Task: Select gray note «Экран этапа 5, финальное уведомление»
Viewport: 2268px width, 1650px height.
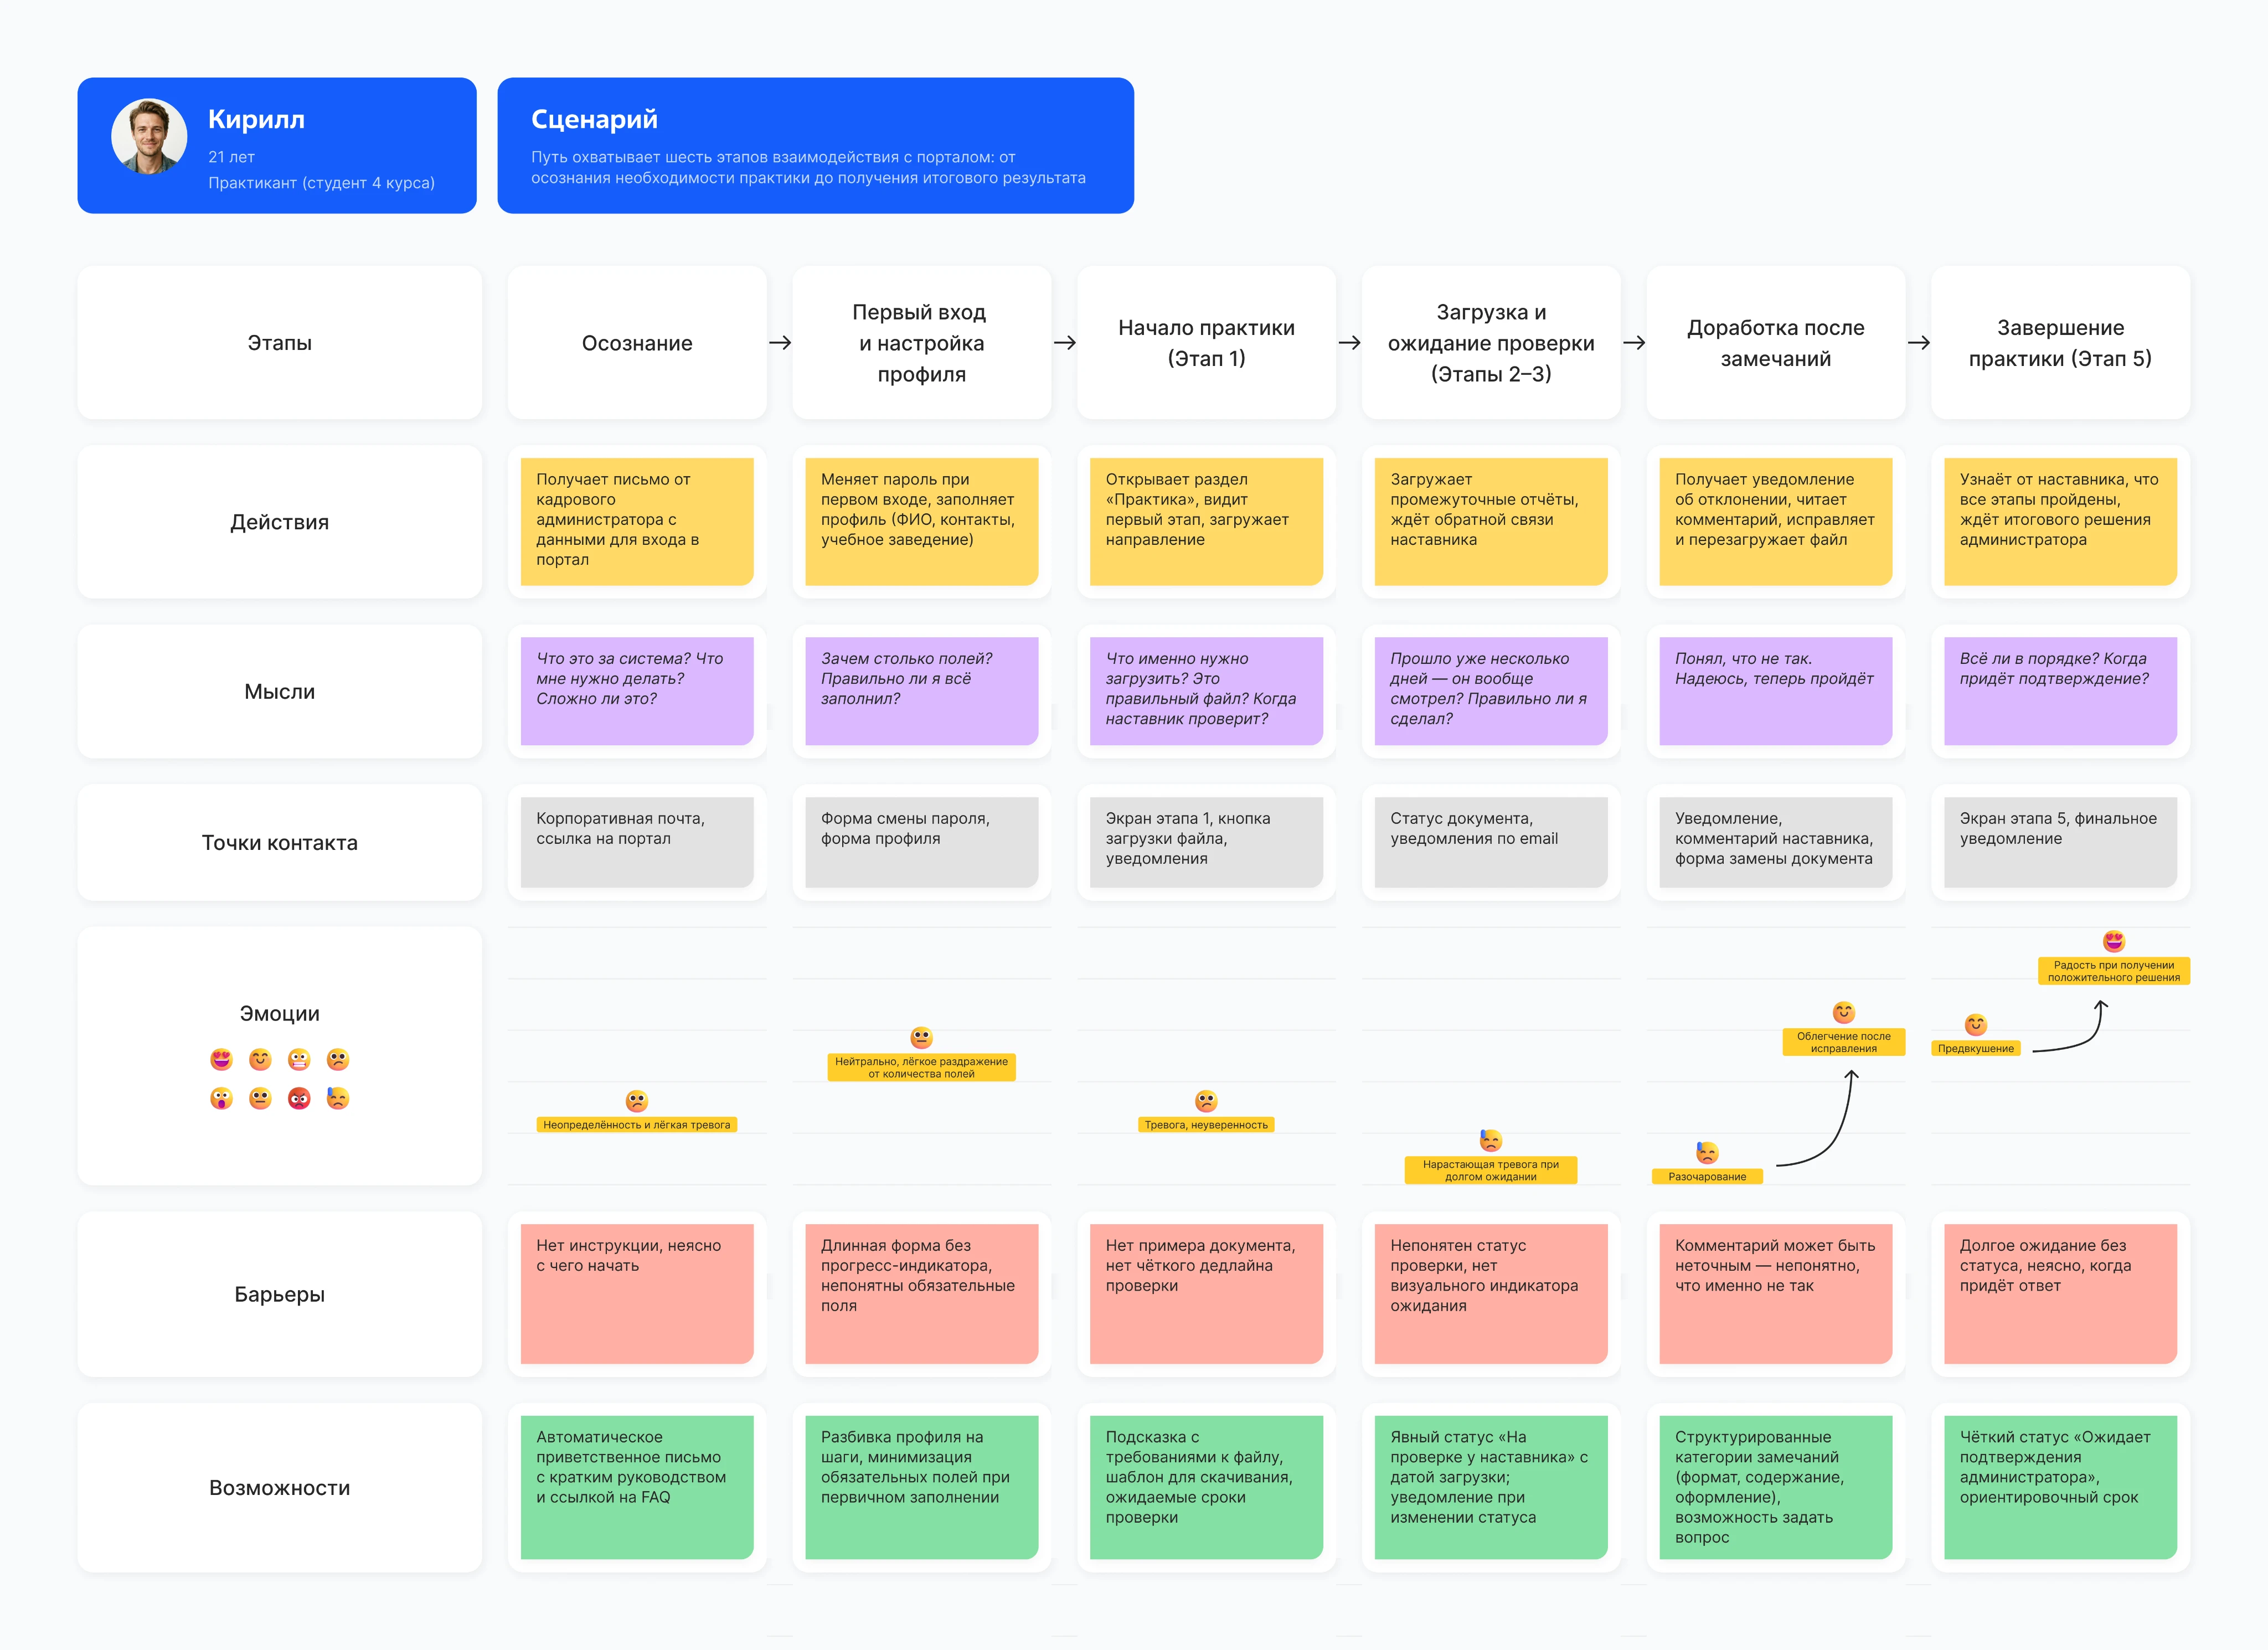Action: point(2060,842)
